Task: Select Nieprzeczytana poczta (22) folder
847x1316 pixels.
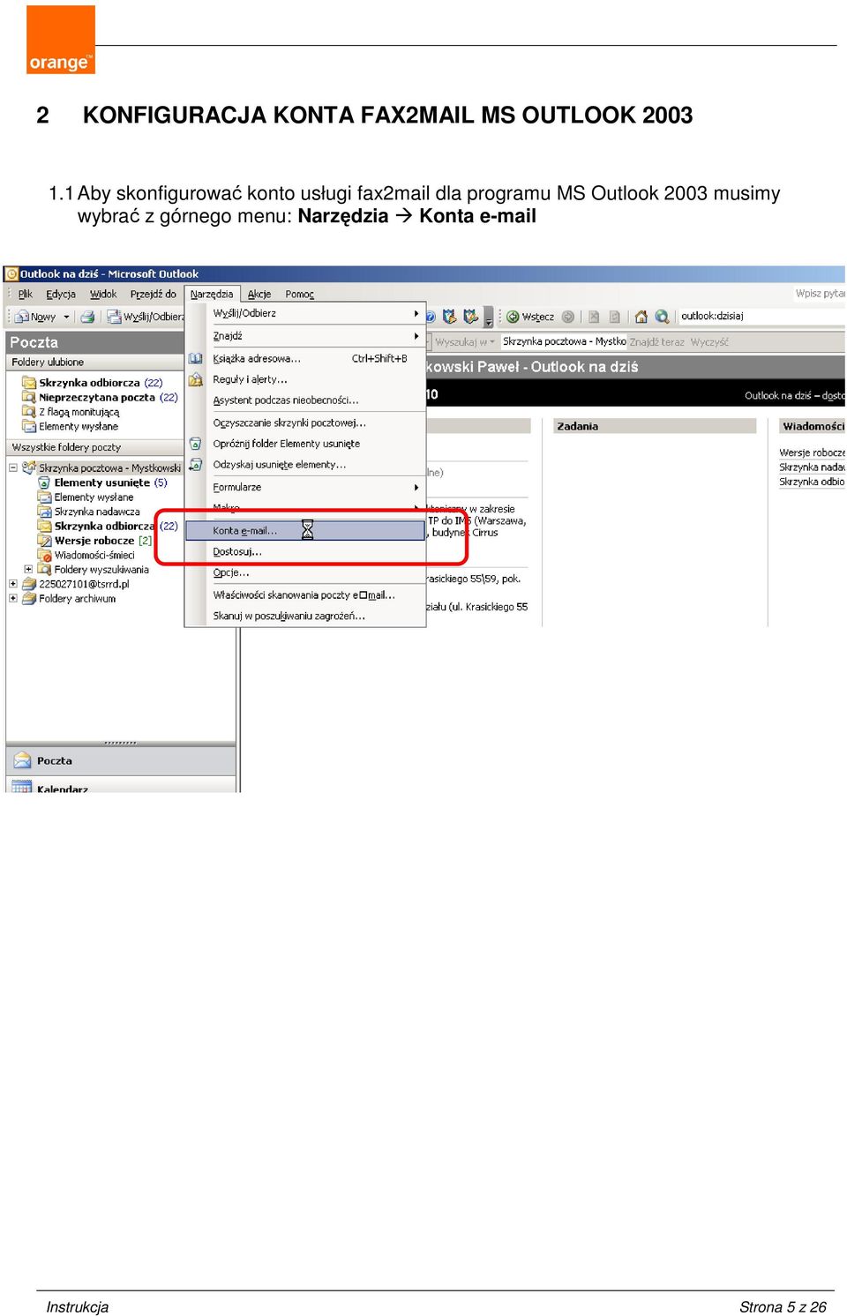Action: (100, 398)
